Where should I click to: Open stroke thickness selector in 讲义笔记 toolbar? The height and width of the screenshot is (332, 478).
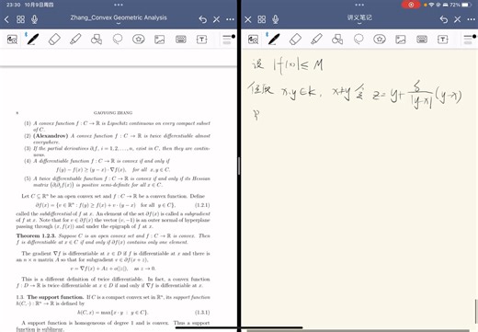(470, 40)
